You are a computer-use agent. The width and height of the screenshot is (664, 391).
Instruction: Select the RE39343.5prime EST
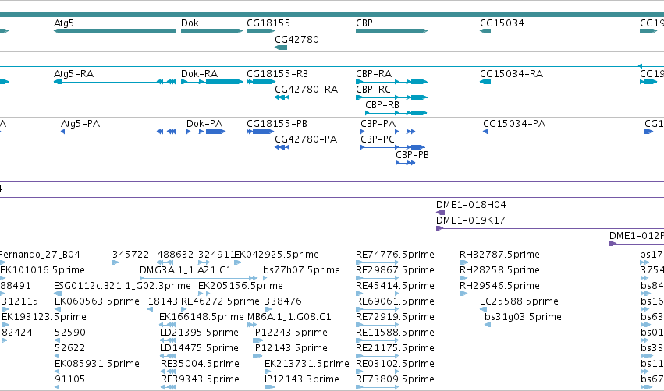click(168, 387)
